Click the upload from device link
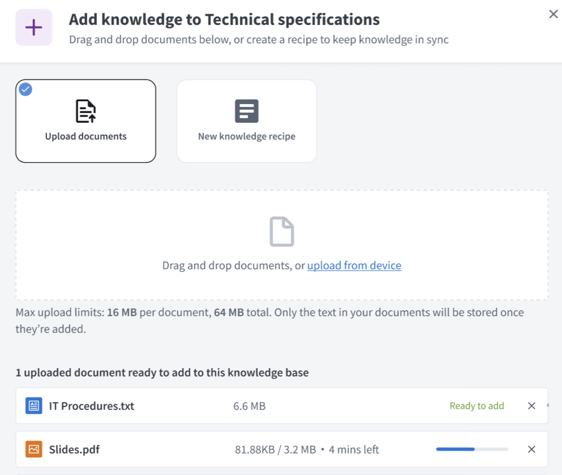 coord(354,265)
